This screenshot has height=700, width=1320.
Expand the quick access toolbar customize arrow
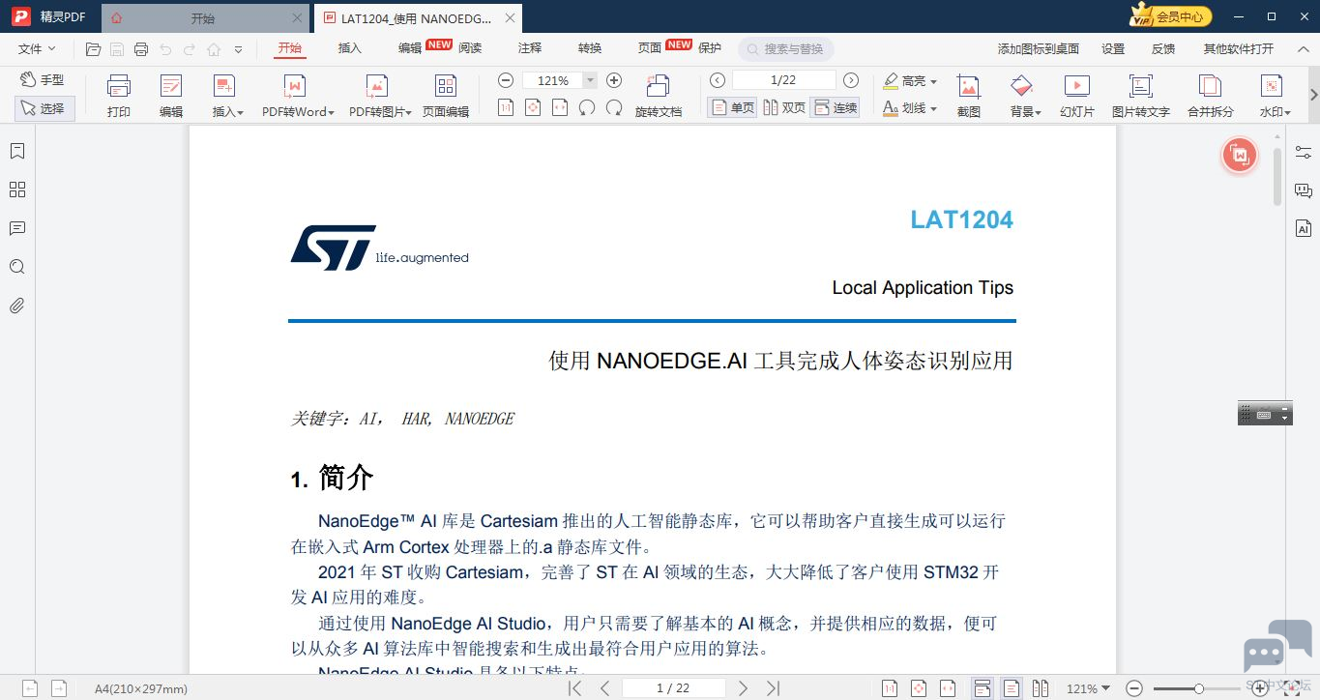238,49
